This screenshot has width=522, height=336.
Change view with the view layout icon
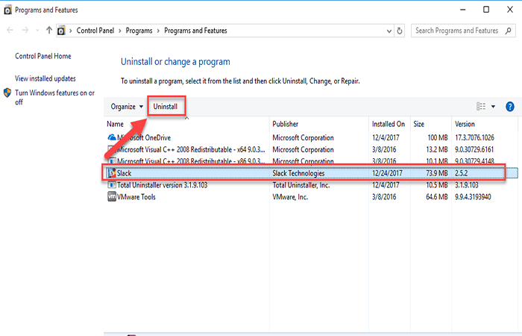click(x=481, y=106)
